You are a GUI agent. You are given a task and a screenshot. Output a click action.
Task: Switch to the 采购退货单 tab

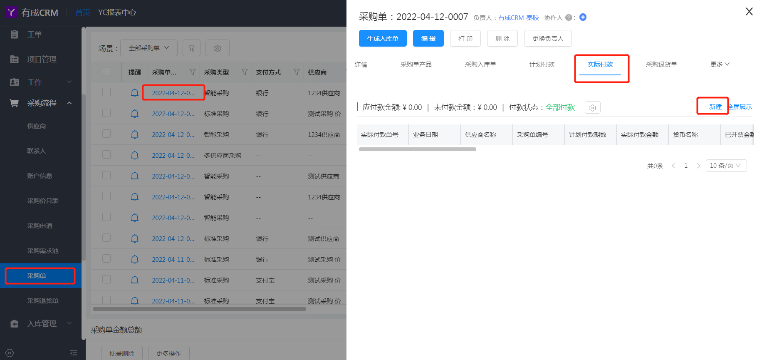click(661, 65)
